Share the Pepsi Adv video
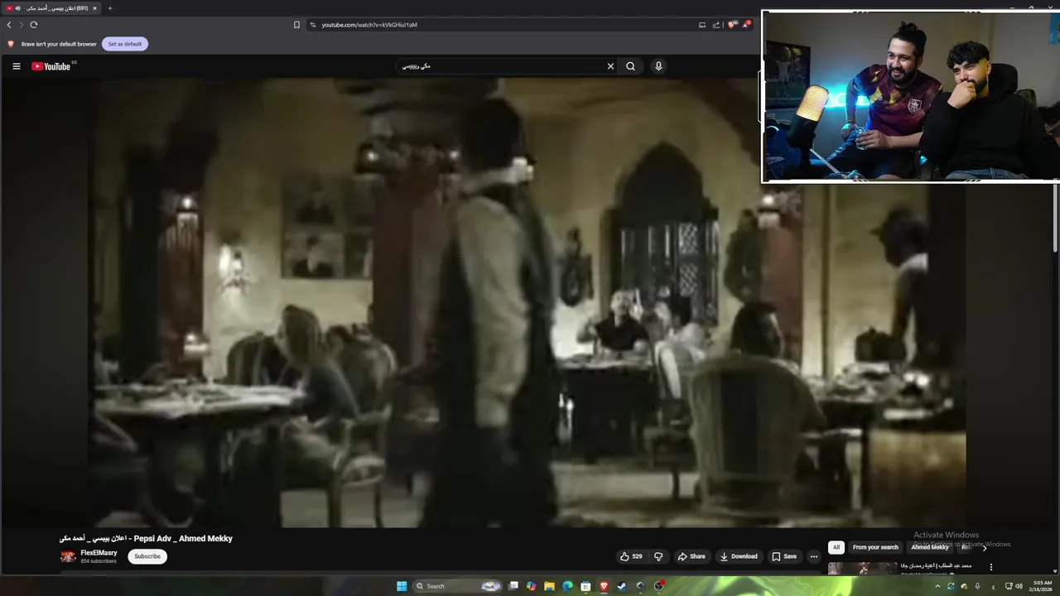The image size is (1060, 596). (691, 556)
